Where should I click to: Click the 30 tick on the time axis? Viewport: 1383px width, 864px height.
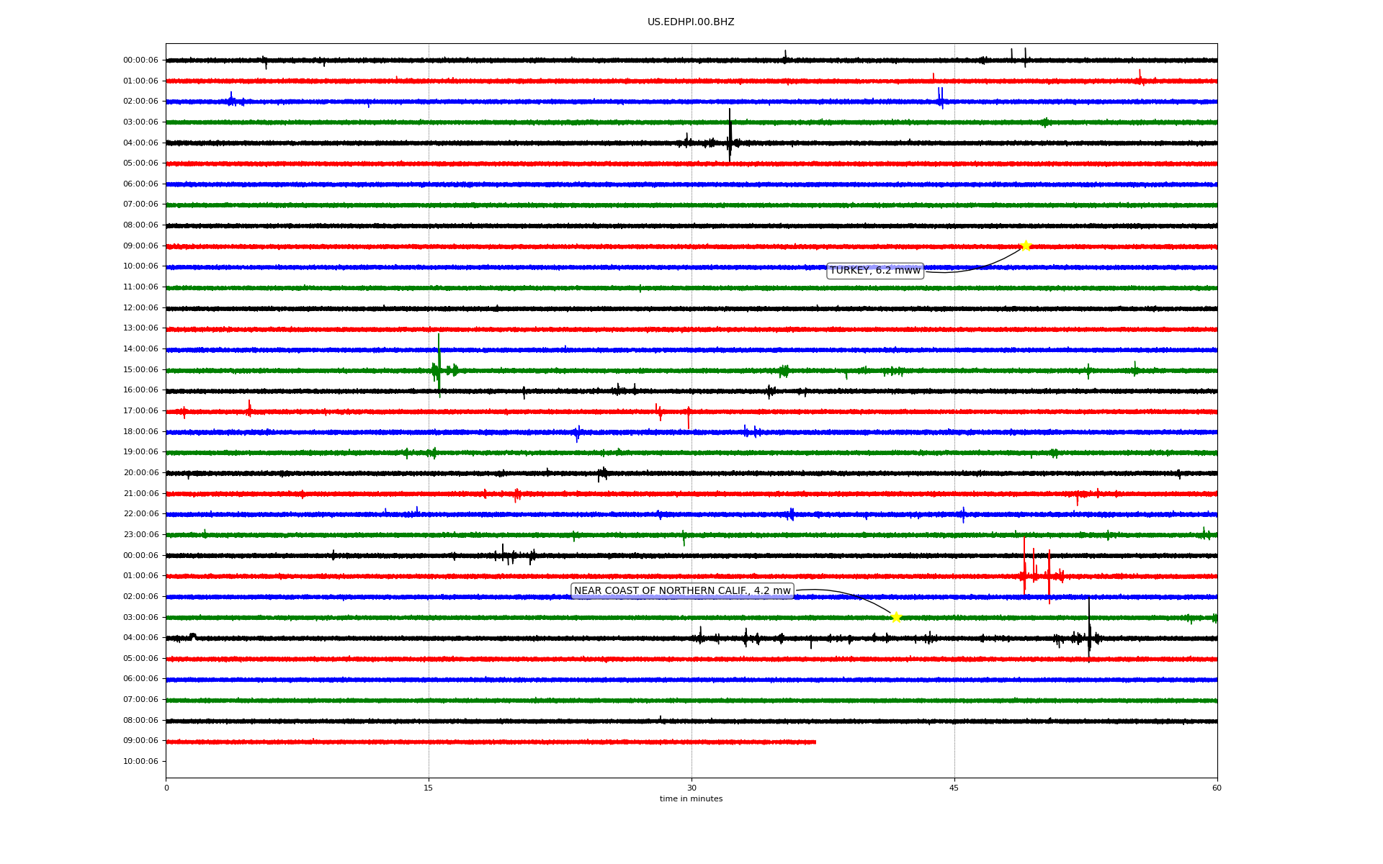coord(691,788)
